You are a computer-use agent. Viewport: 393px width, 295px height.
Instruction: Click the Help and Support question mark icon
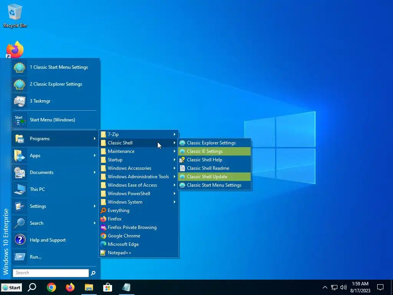tap(20, 240)
